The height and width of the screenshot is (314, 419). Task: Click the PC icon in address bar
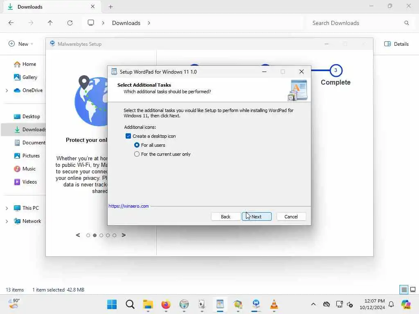tap(91, 23)
